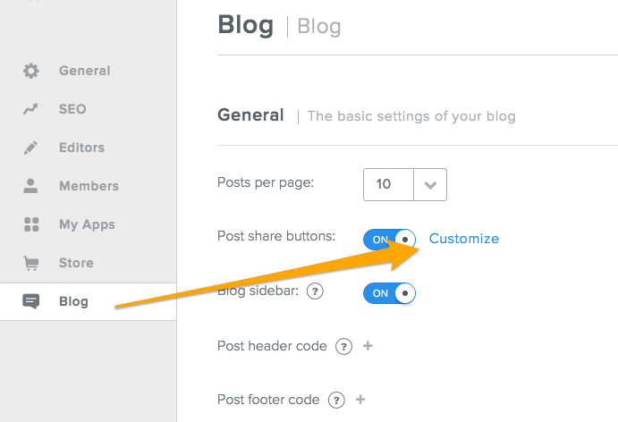The width and height of the screenshot is (618, 422).
Task: Click the Blog speech bubble icon
Action: [30, 301]
